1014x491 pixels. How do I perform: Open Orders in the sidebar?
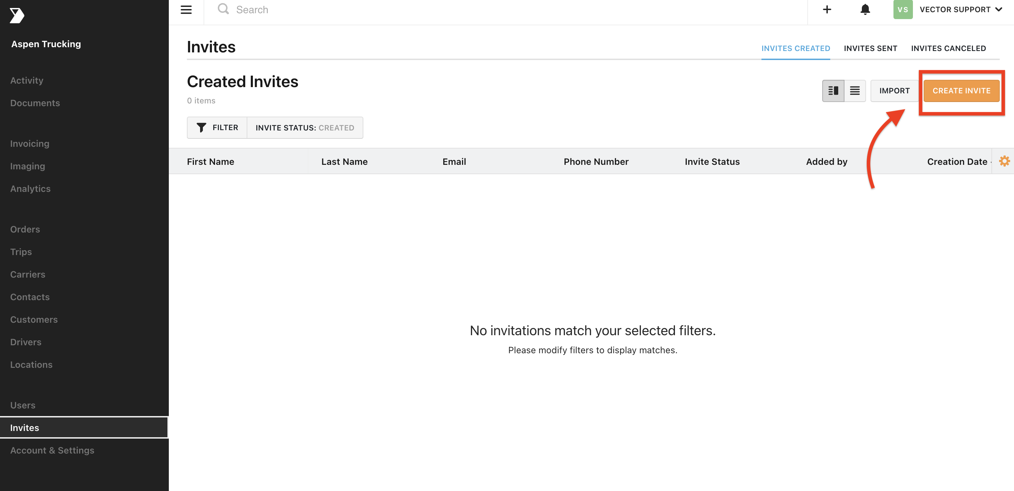(x=25, y=229)
